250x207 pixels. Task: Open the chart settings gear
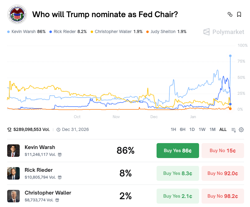click(241, 130)
